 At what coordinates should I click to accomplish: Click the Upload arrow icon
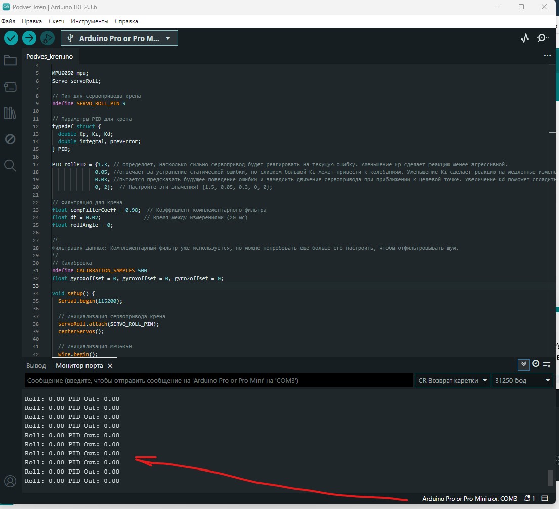click(29, 38)
